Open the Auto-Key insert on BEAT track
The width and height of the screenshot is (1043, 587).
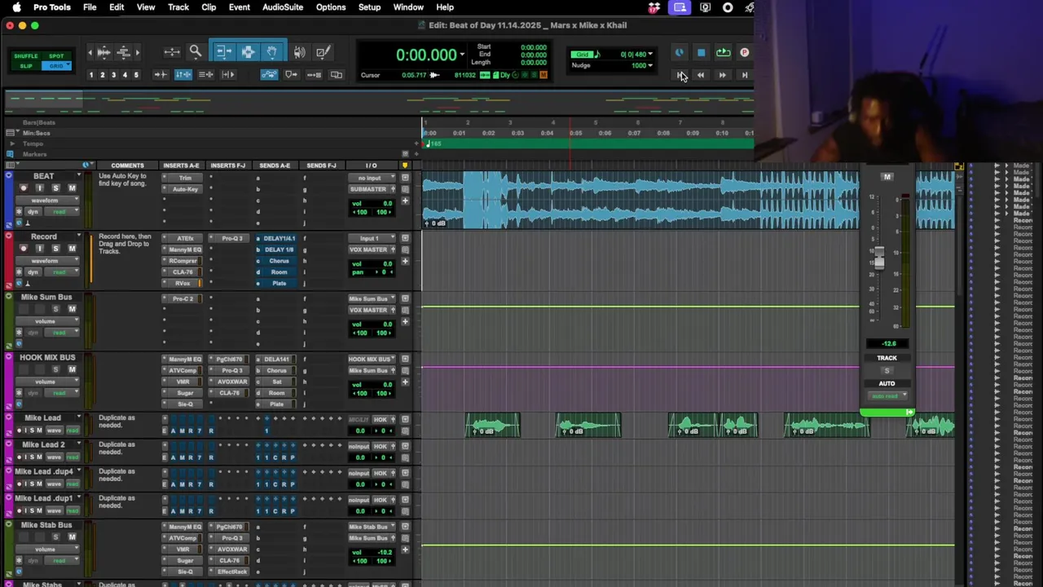click(185, 189)
